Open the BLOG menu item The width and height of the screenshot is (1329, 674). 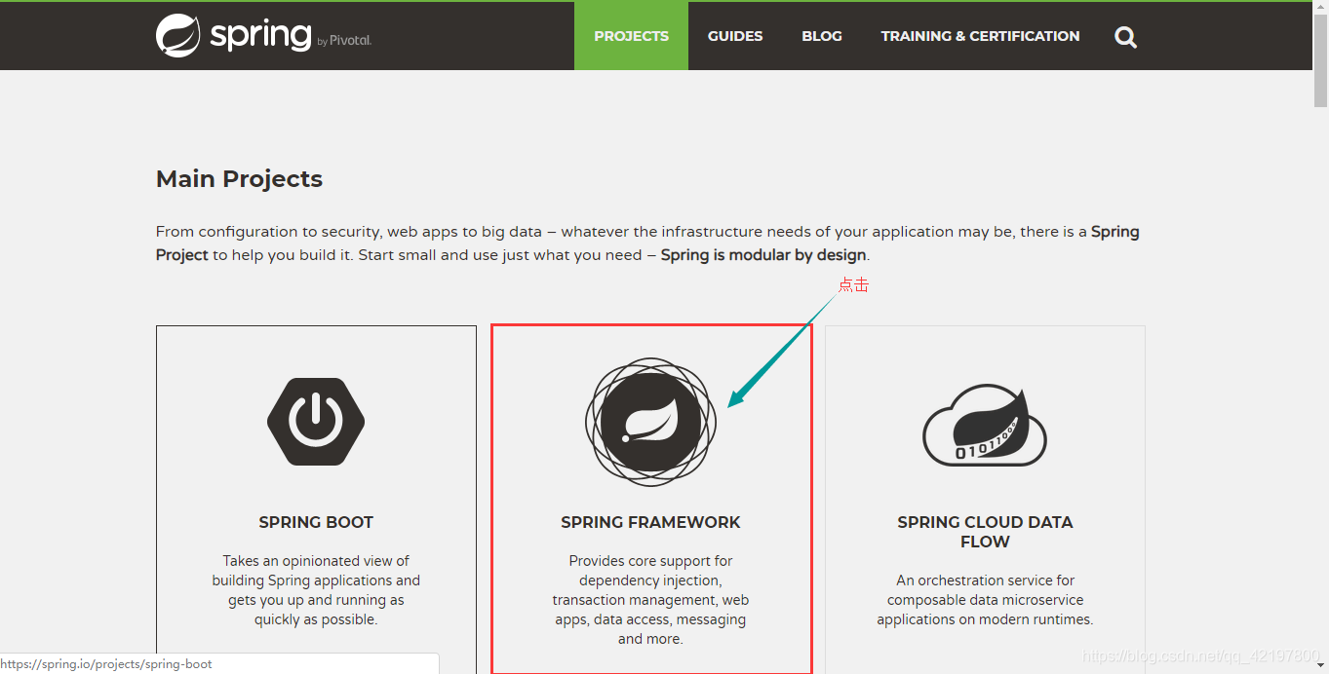coord(822,36)
